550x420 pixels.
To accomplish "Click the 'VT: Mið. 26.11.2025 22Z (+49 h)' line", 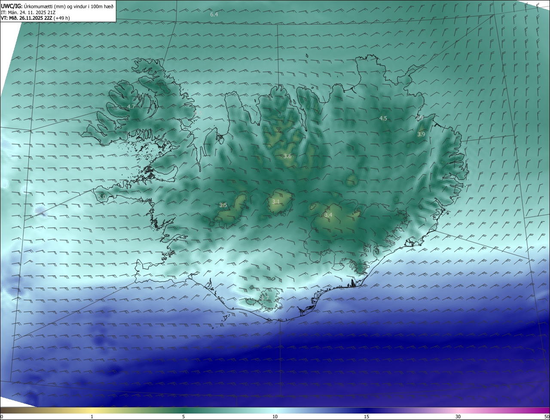I will click(x=35, y=18).
